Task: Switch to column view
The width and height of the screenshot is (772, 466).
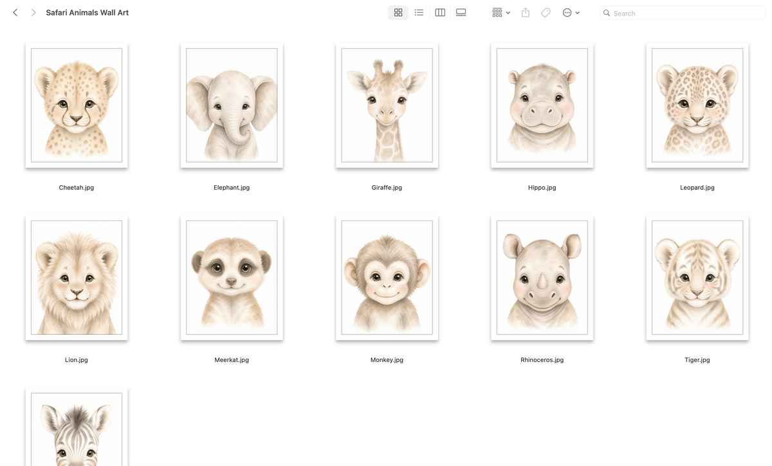Action: [x=440, y=13]
